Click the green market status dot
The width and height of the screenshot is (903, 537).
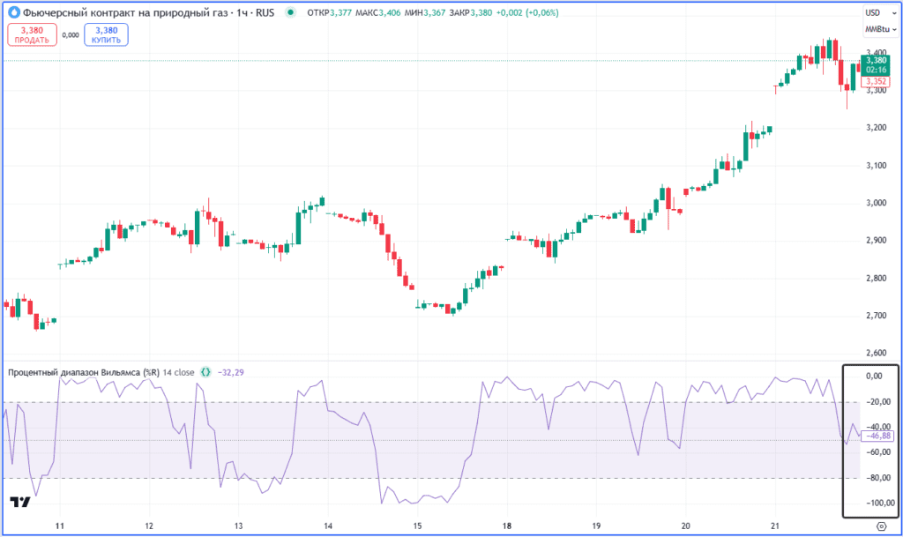tap(291, 12)
